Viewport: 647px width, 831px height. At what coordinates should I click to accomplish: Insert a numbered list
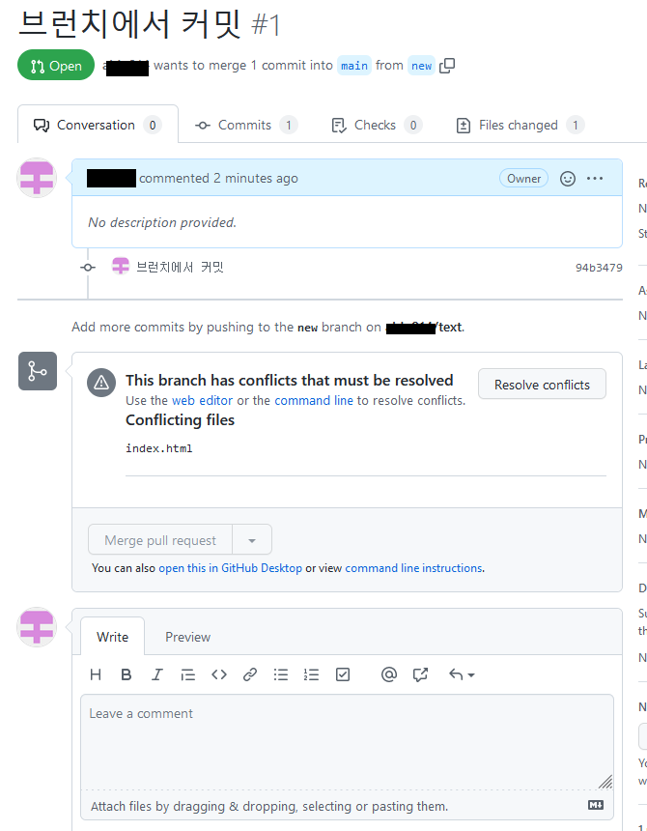pyautogui.click(x=311, y=674)
